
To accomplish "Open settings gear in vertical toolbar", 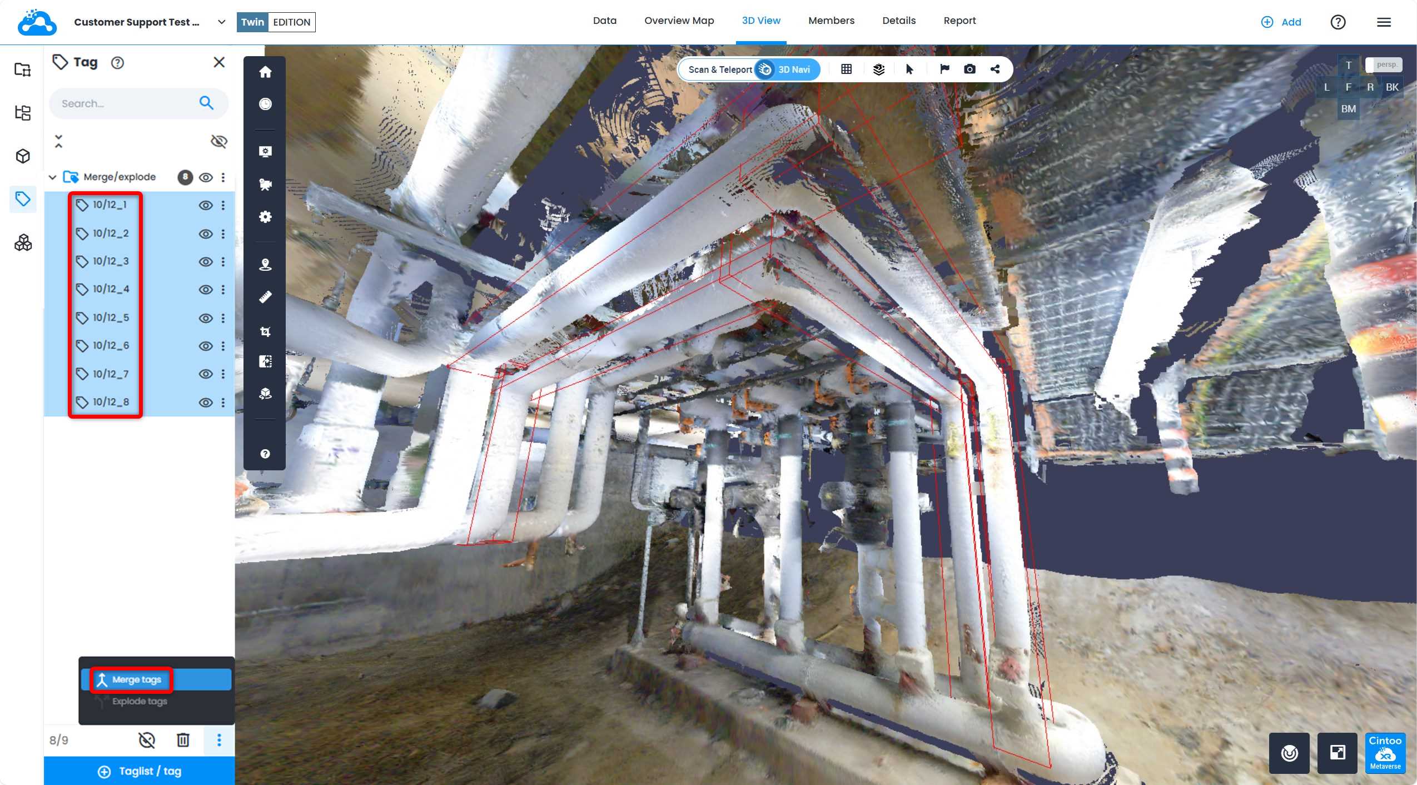I will [265, 217].
